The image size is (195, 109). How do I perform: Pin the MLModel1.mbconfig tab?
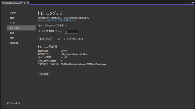24,3
